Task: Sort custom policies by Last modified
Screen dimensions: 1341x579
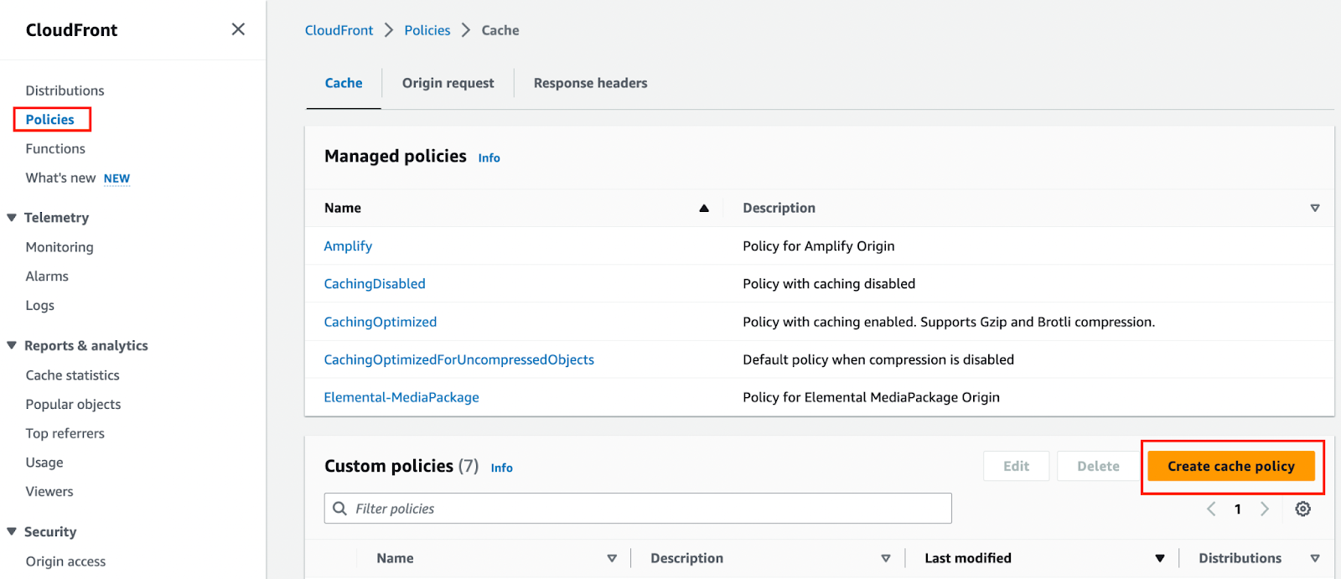Action: [1159, 558]
